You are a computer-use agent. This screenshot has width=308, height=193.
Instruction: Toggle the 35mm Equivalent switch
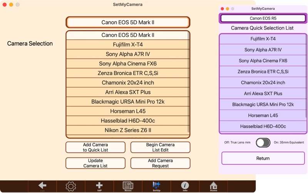tap(263, 142)
